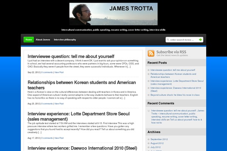The image size is (227, 151).
Task: Click arrow bullet beside Beyond culture shock
Action: [149, 95]
